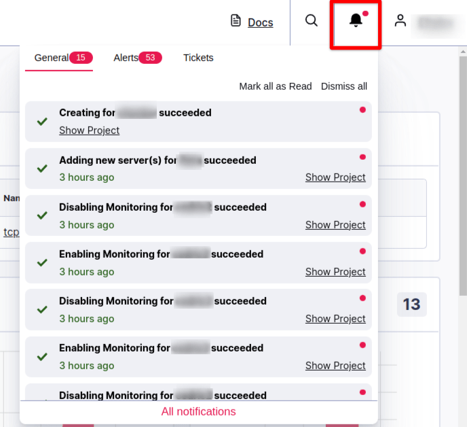Click the Docs document icon
The image size is (467, 427).
click(x=236, y=22)
